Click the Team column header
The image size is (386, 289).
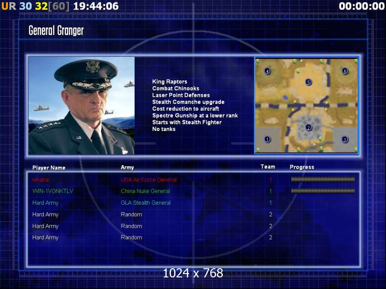(x=268, y=167)
